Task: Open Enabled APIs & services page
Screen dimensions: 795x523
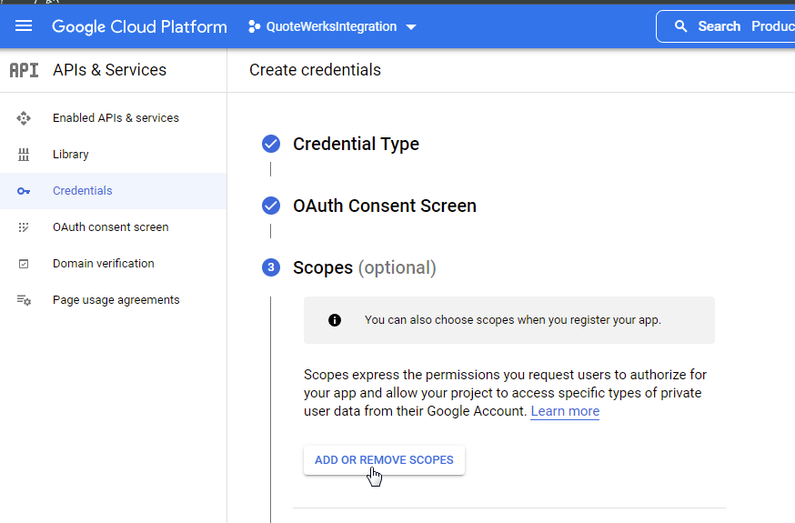Action: (x=116, y=118)
